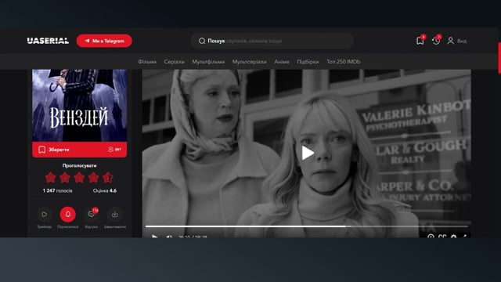Open the saved bookmarks icon in header
Screen dimensions: 501x282
(x=420, y=41)
